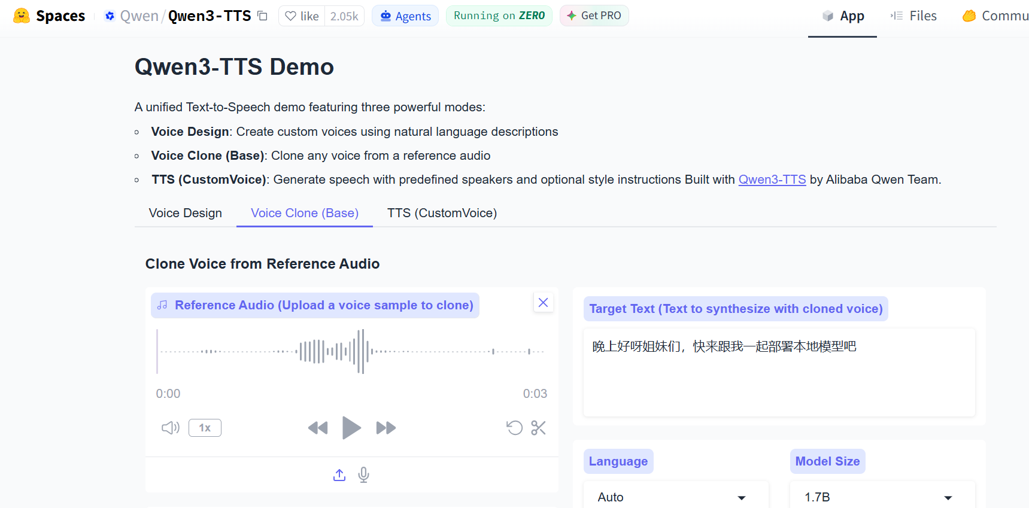Open the Agents button
The image size is (1029, 508).
[x=405, y=16]
